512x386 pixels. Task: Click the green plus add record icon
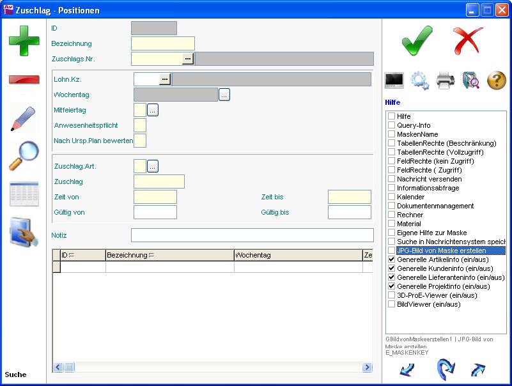pyautogui.click(x=24, y=41)
